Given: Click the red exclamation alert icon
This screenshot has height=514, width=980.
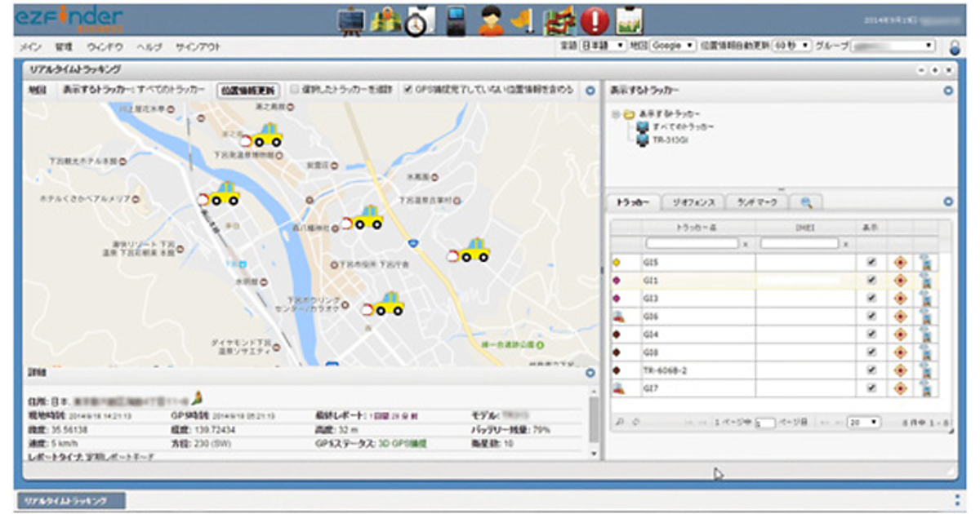Looking at the screenshot, I should [595, 20].
